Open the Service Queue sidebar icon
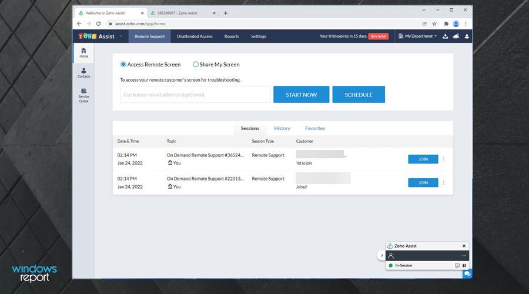Screen dimensions: 529x294 pyautogui.click(x=83, y=95)
